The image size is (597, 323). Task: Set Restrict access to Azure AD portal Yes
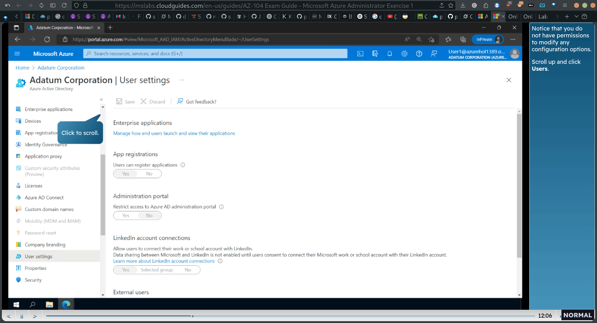pos(126,215)
